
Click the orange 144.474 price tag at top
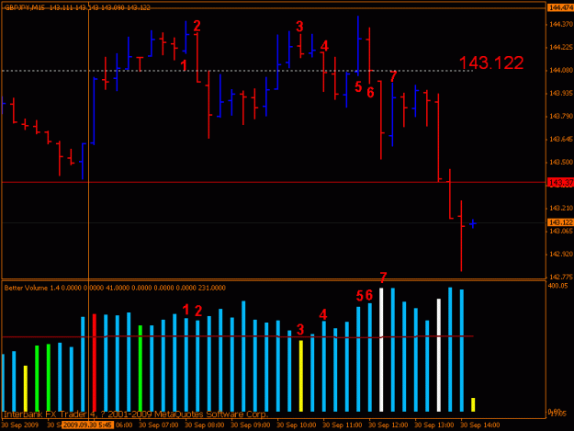pyautogui.click(x=560, y=7)
